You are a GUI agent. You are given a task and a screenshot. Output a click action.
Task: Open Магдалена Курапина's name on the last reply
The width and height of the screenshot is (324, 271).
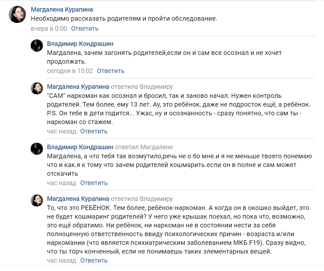[78, 199]
